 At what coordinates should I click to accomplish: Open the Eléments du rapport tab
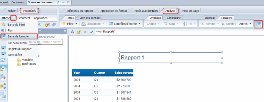(x=80, y=11)
